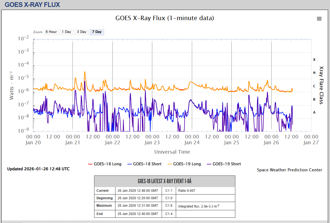Click the red GOES-18 Long legend swatch
The image size is (330, 223).
90,164
